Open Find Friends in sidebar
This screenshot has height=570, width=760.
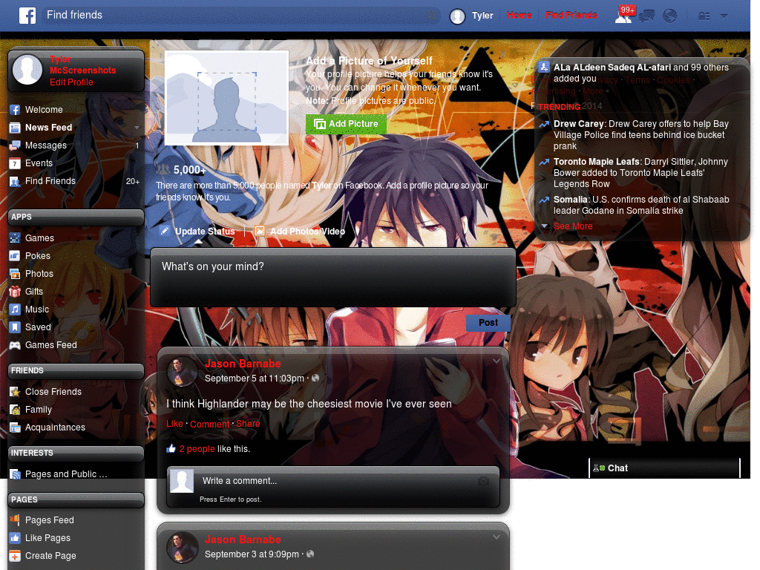(x=50, y=181)
